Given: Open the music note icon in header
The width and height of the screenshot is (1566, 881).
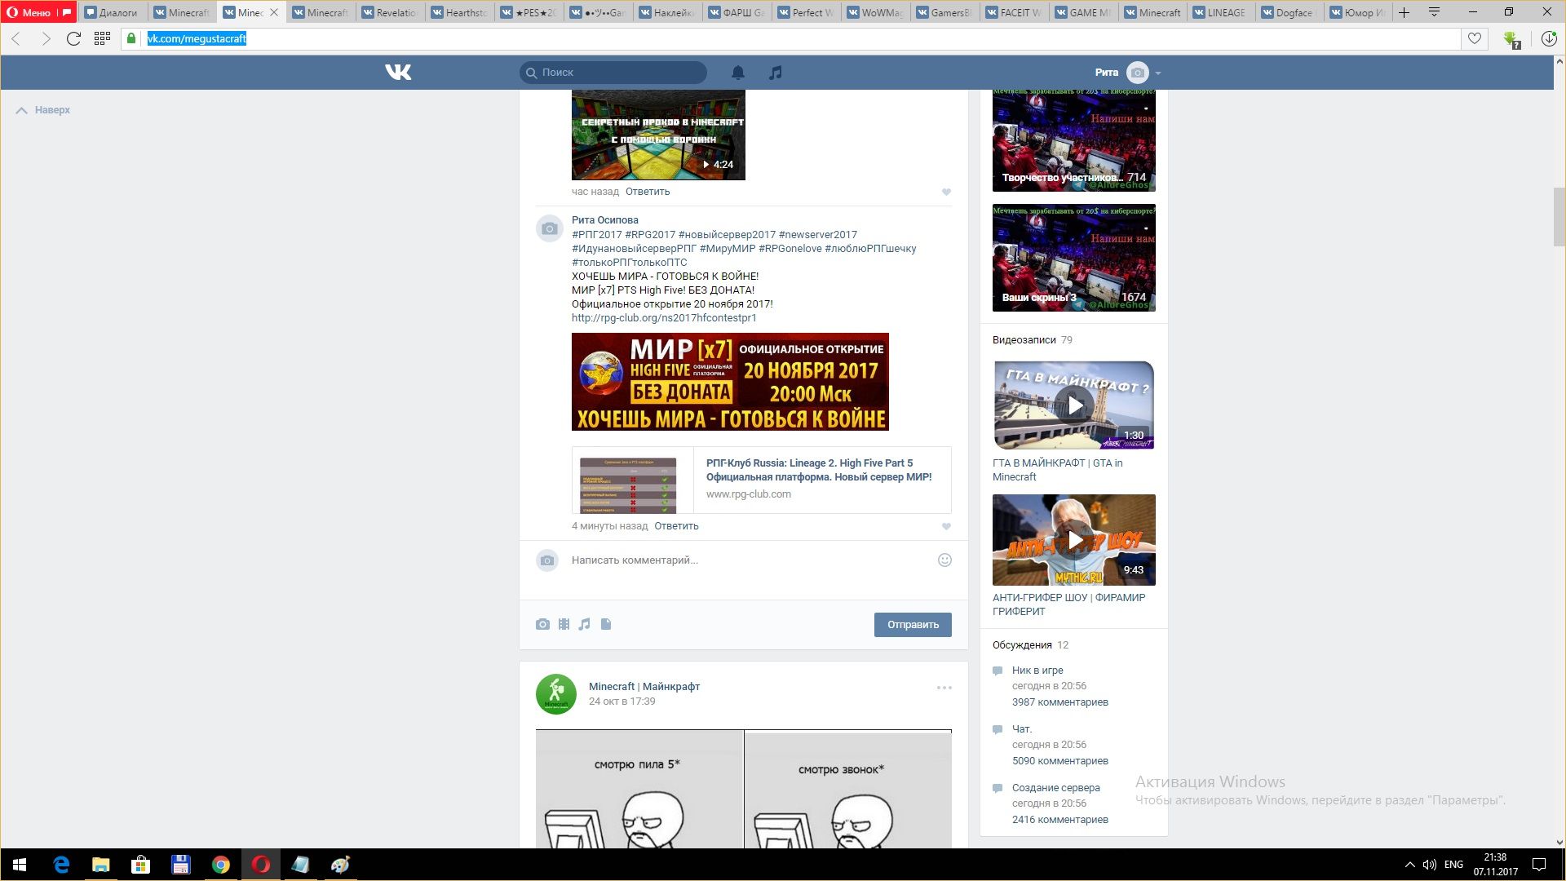Looking at the screenshot, I should [x=775, y=73].
